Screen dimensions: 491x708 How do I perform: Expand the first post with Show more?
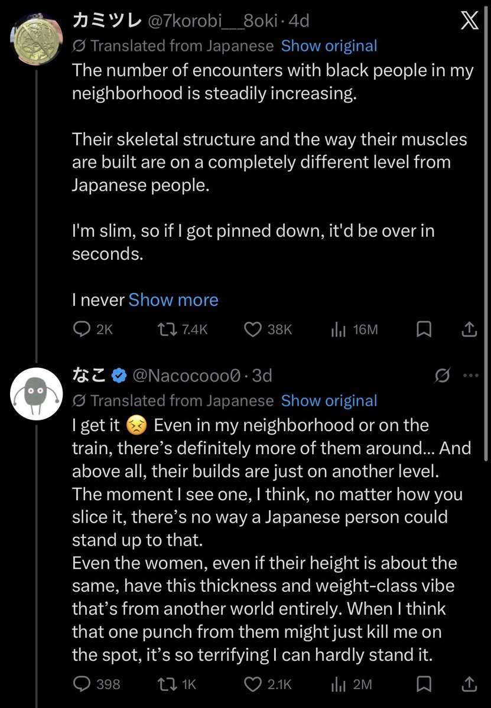(x=174, y=300)
